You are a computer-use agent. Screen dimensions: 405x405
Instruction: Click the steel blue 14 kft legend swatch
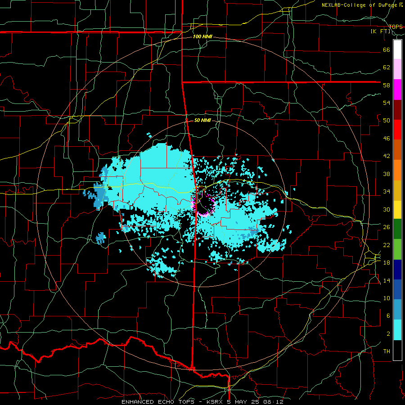pyautogui.click(x=397, y=310)
